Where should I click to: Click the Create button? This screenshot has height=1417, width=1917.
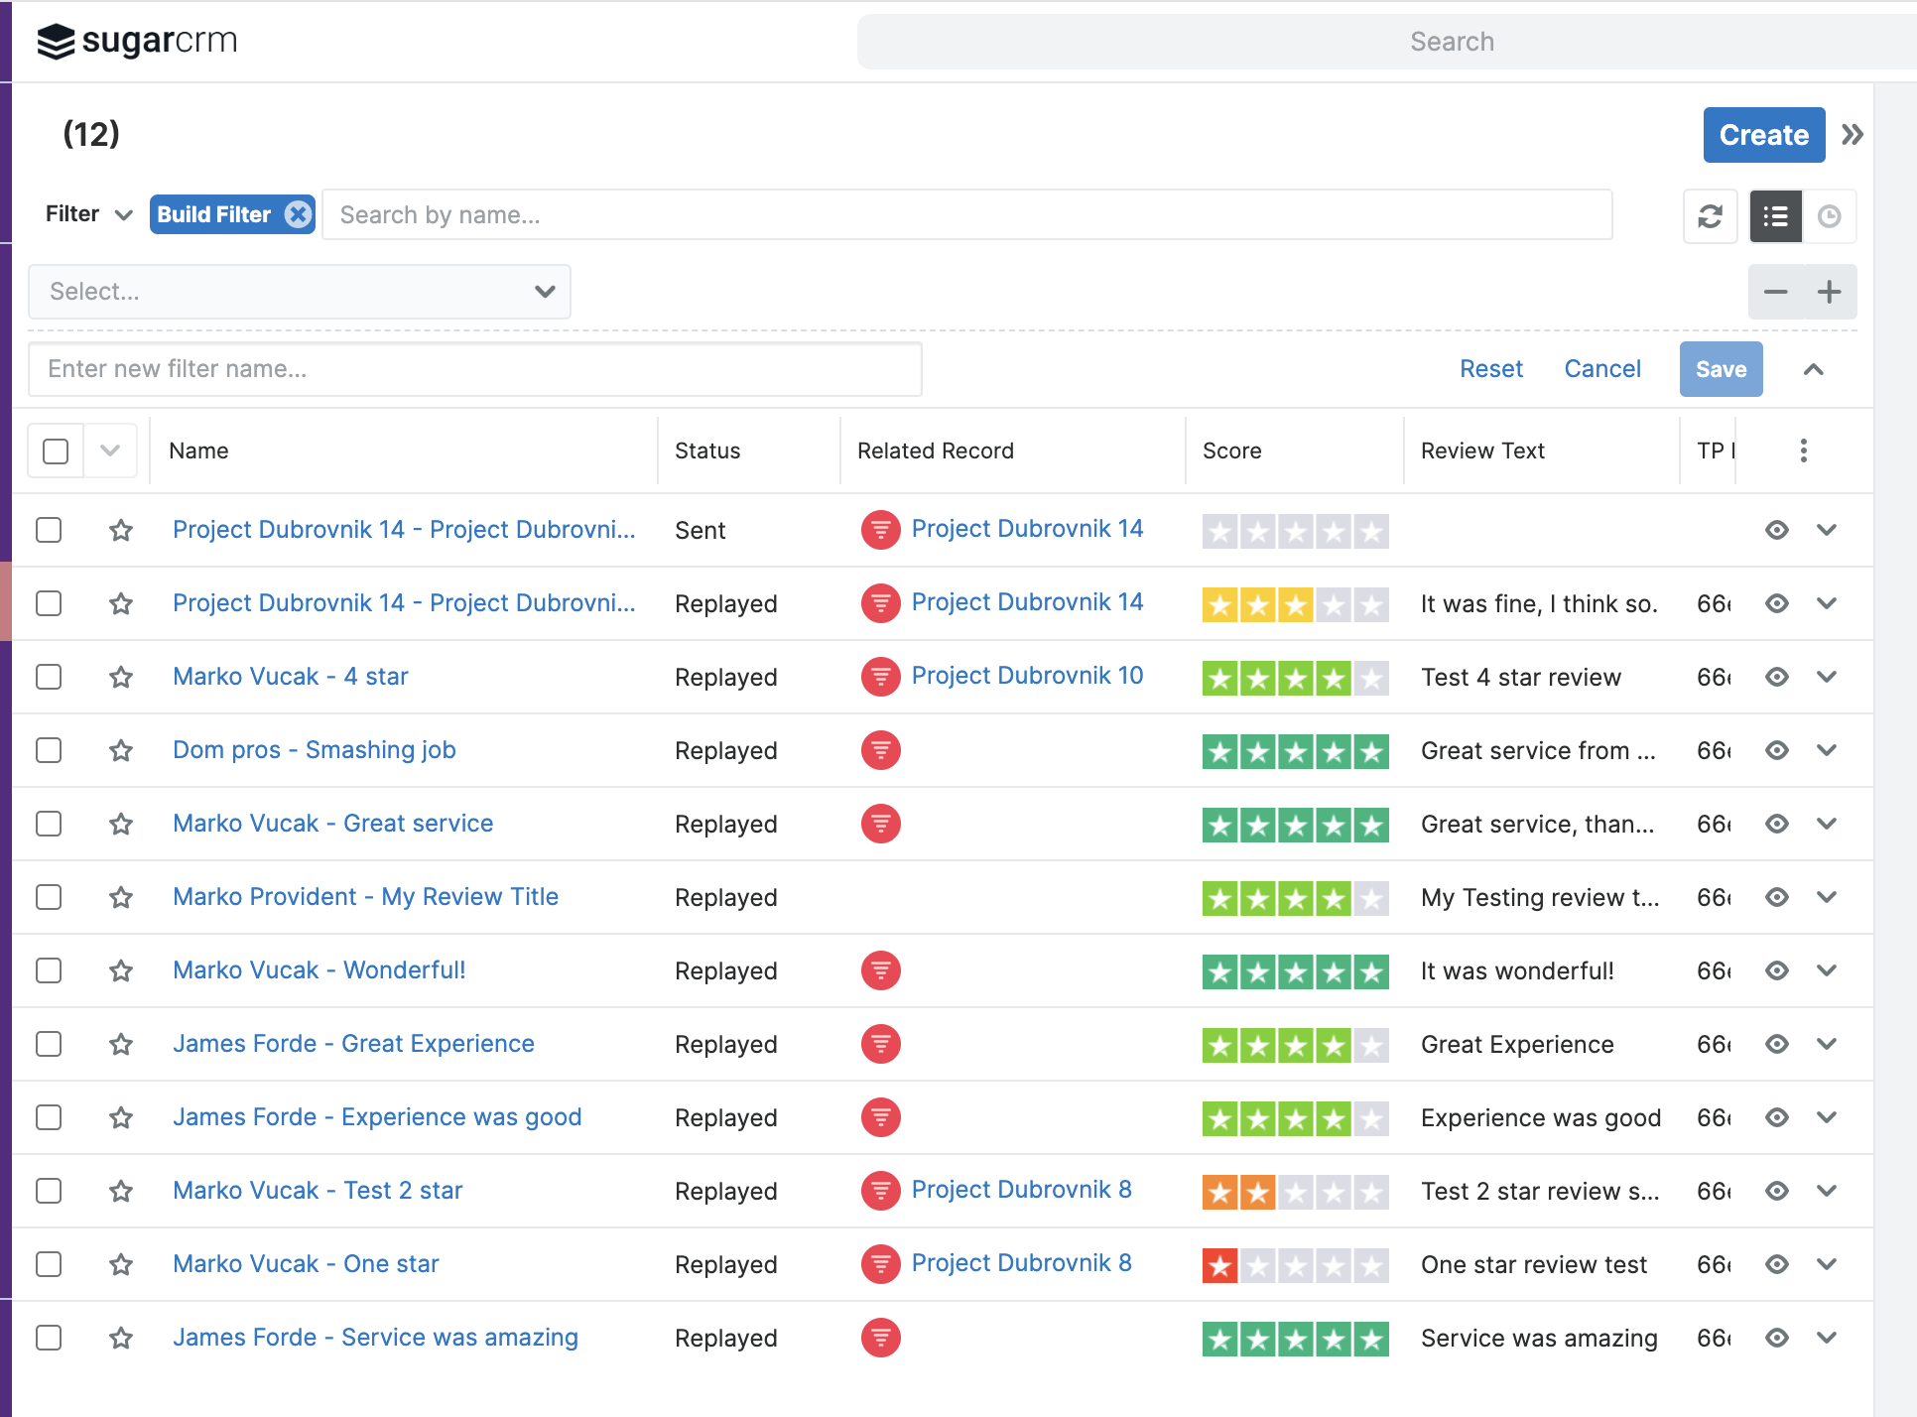tap(1764, 135)
